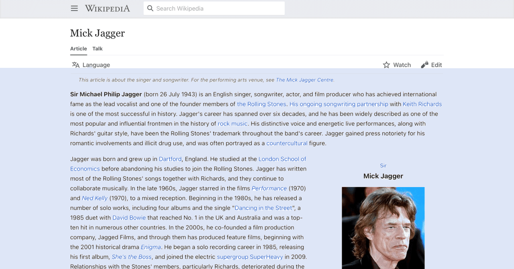Switch to the Article tab
The height and width of the screenshot is (269, 514).
tap(79, 49)
